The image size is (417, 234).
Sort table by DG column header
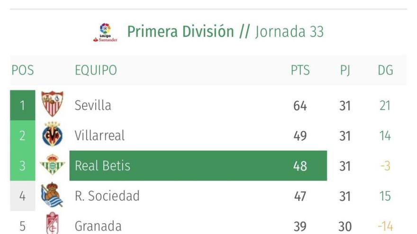pos(385,71)
